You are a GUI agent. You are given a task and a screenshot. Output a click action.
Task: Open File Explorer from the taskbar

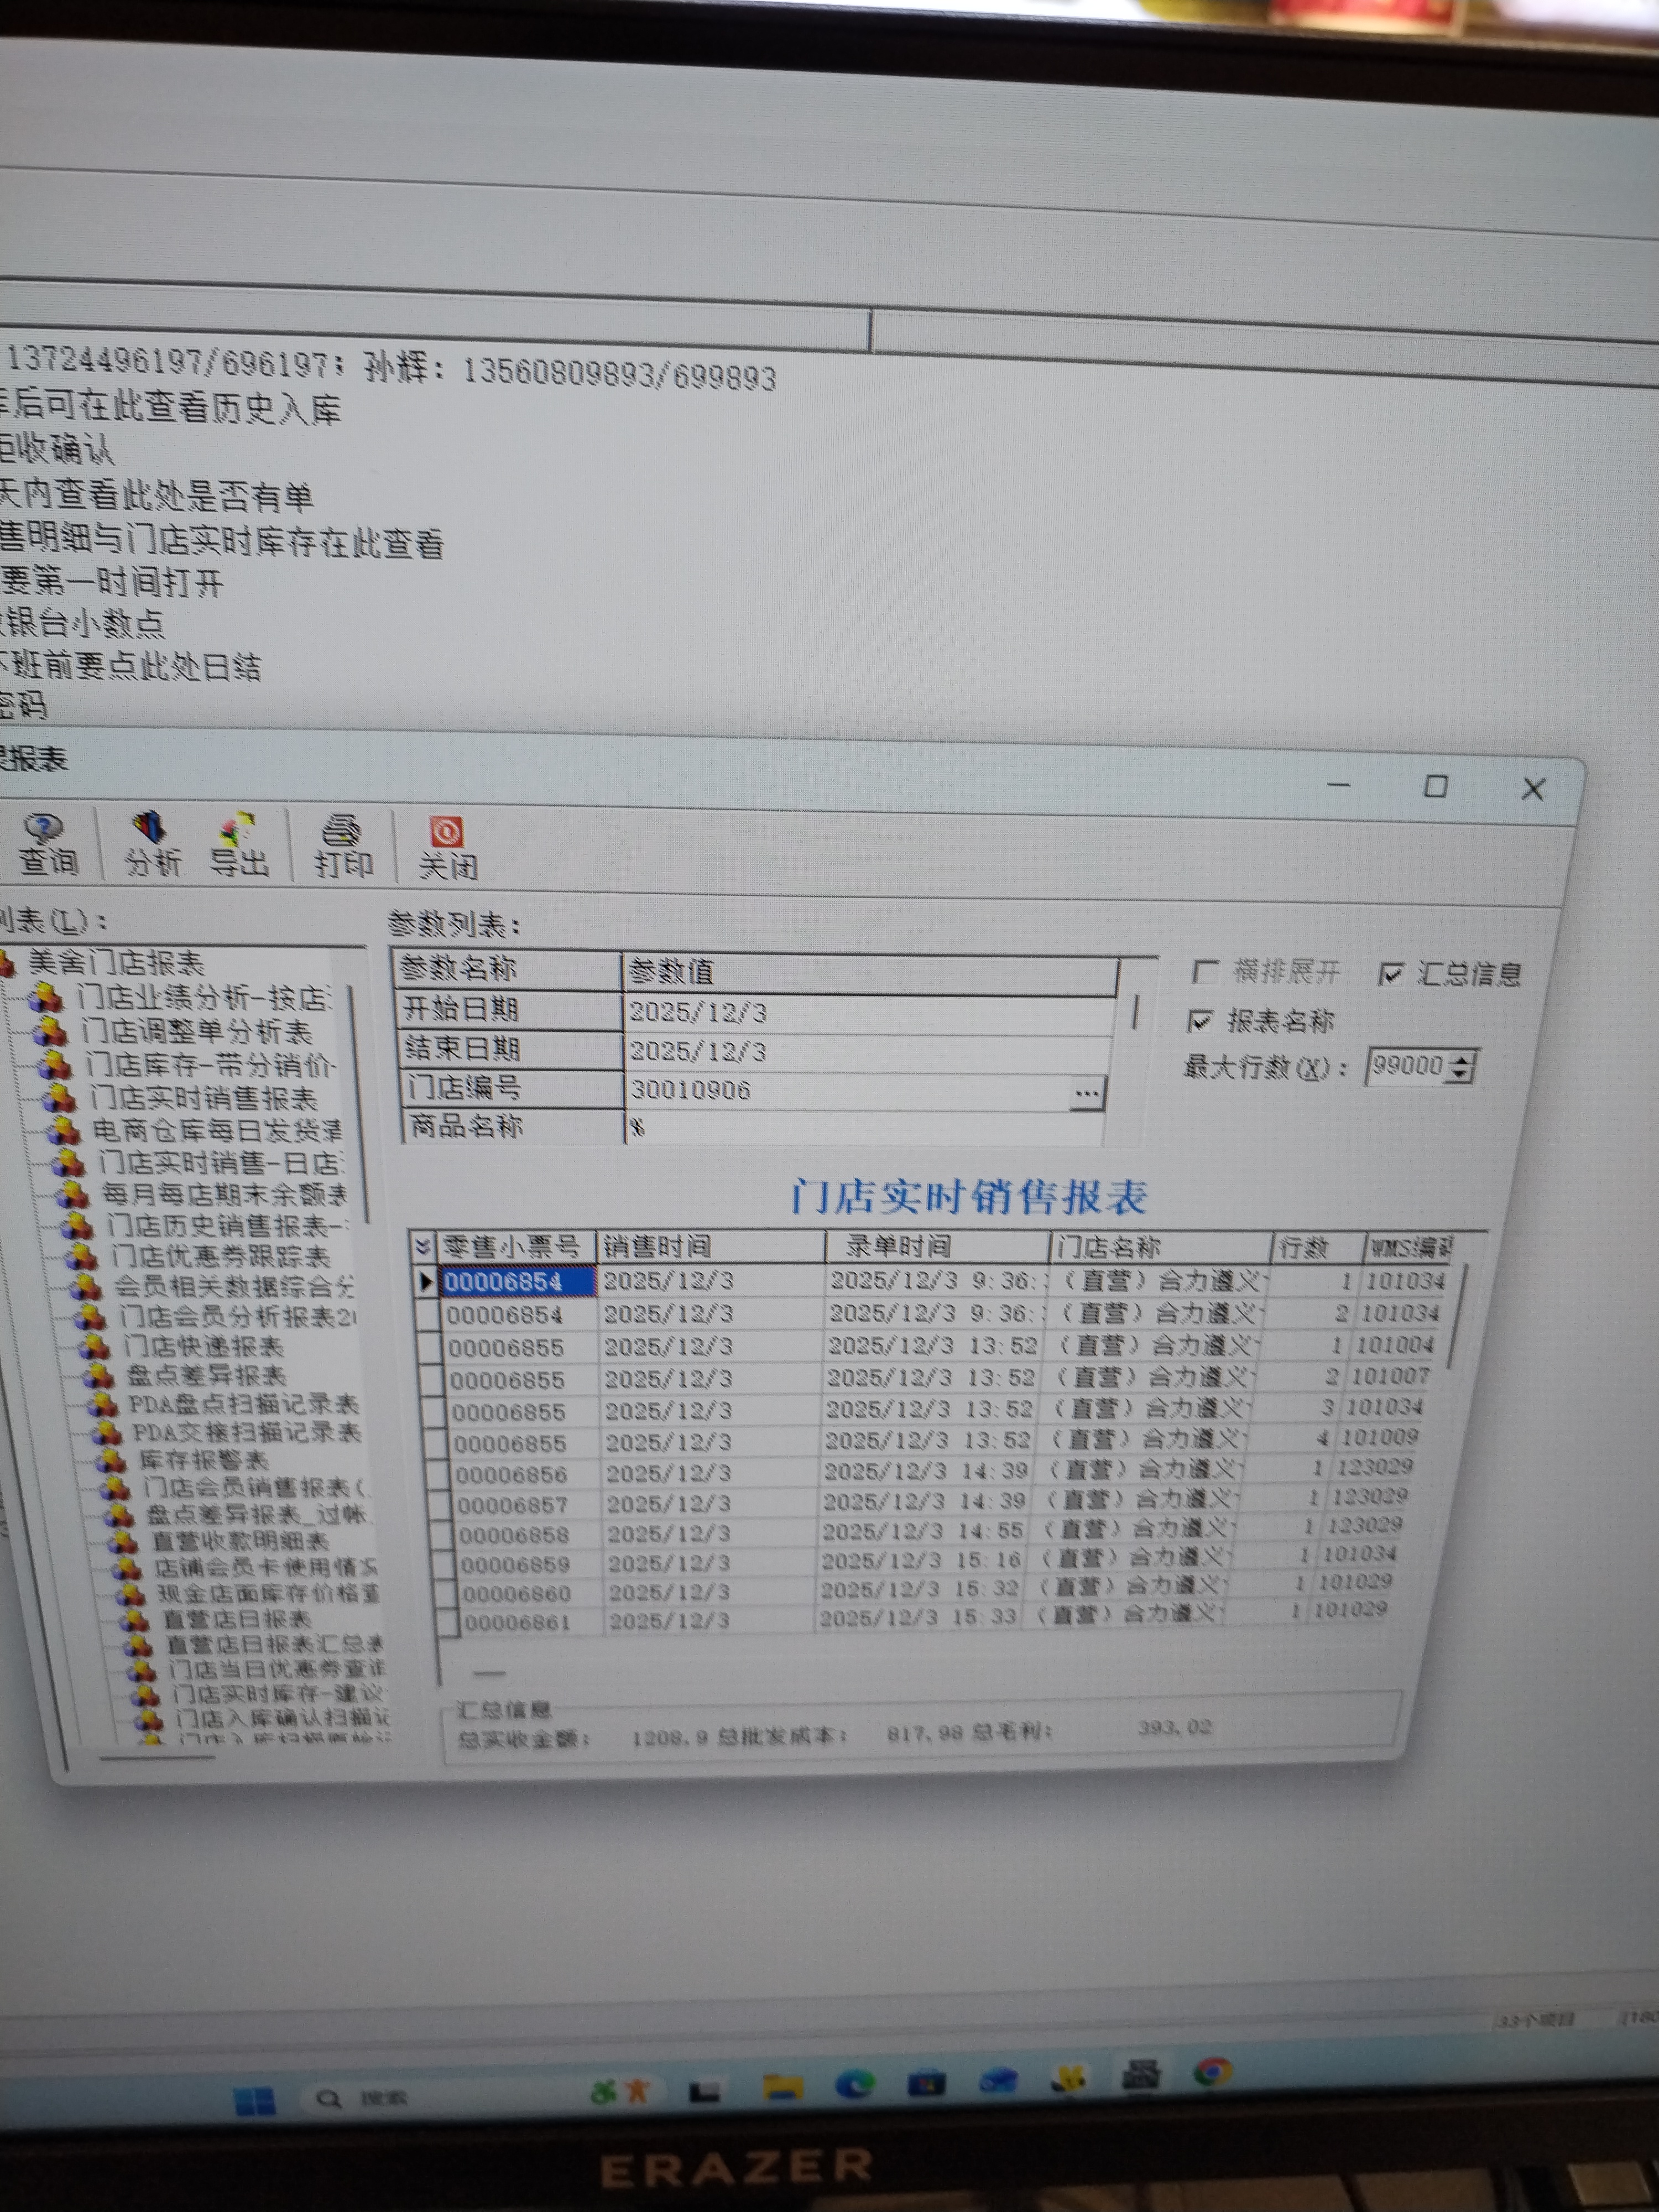pyautogui.click(x=783, y=2086)
